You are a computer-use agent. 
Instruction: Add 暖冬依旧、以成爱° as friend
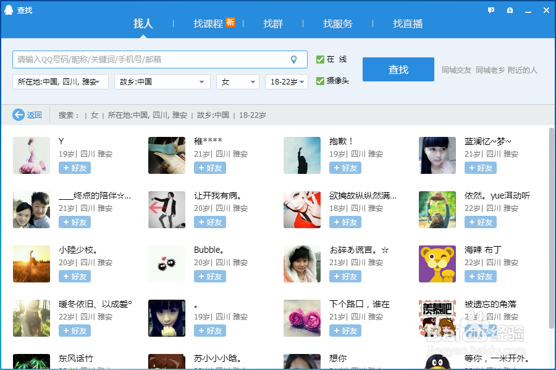tap(75, 331)
